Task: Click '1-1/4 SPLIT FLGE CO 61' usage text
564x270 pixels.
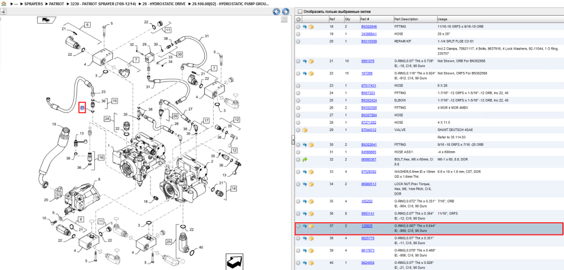Action: [x=455, y=42]
